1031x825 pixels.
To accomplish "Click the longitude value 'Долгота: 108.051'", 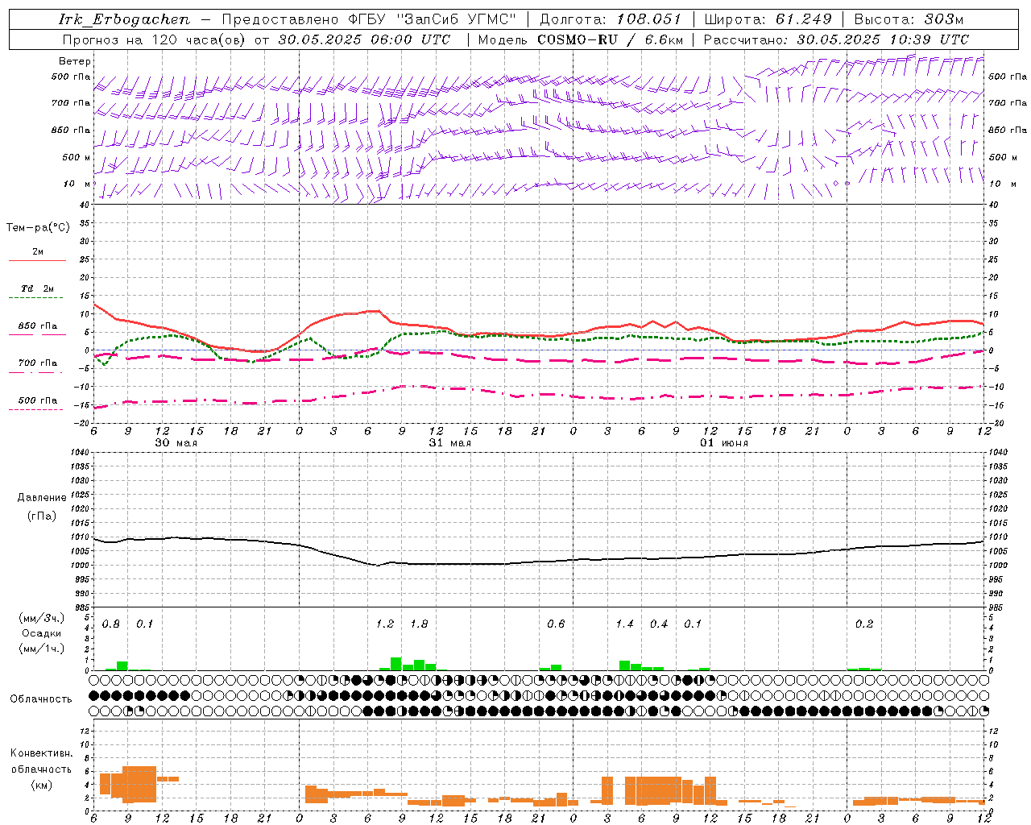I will point(611,19).
